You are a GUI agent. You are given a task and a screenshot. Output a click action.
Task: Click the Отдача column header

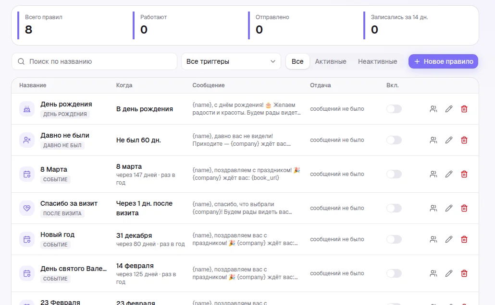tap(321, 85)
